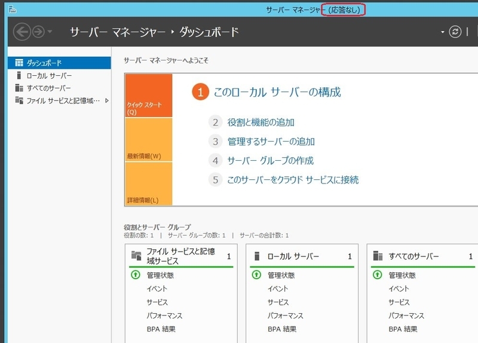The width and height of the screenshot is (478, 343).
Task: Click パフォーマンス in ファイル サービス tile
Action: pyautogui.click(x=164, y=316)
